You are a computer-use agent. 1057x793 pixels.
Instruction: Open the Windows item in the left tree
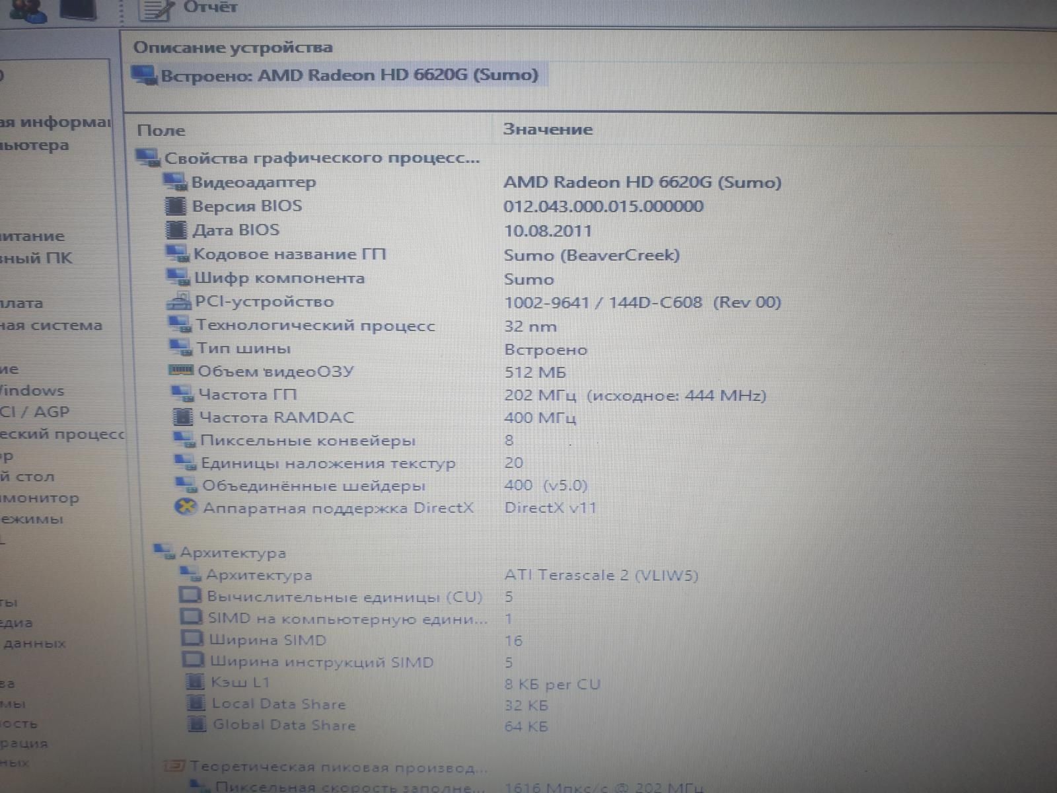(32, 391)
